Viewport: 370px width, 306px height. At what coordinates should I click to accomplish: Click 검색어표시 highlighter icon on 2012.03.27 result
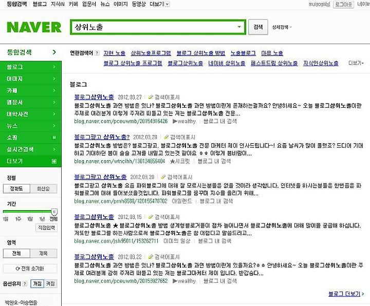pyautogui.click(x=151, y=97)
